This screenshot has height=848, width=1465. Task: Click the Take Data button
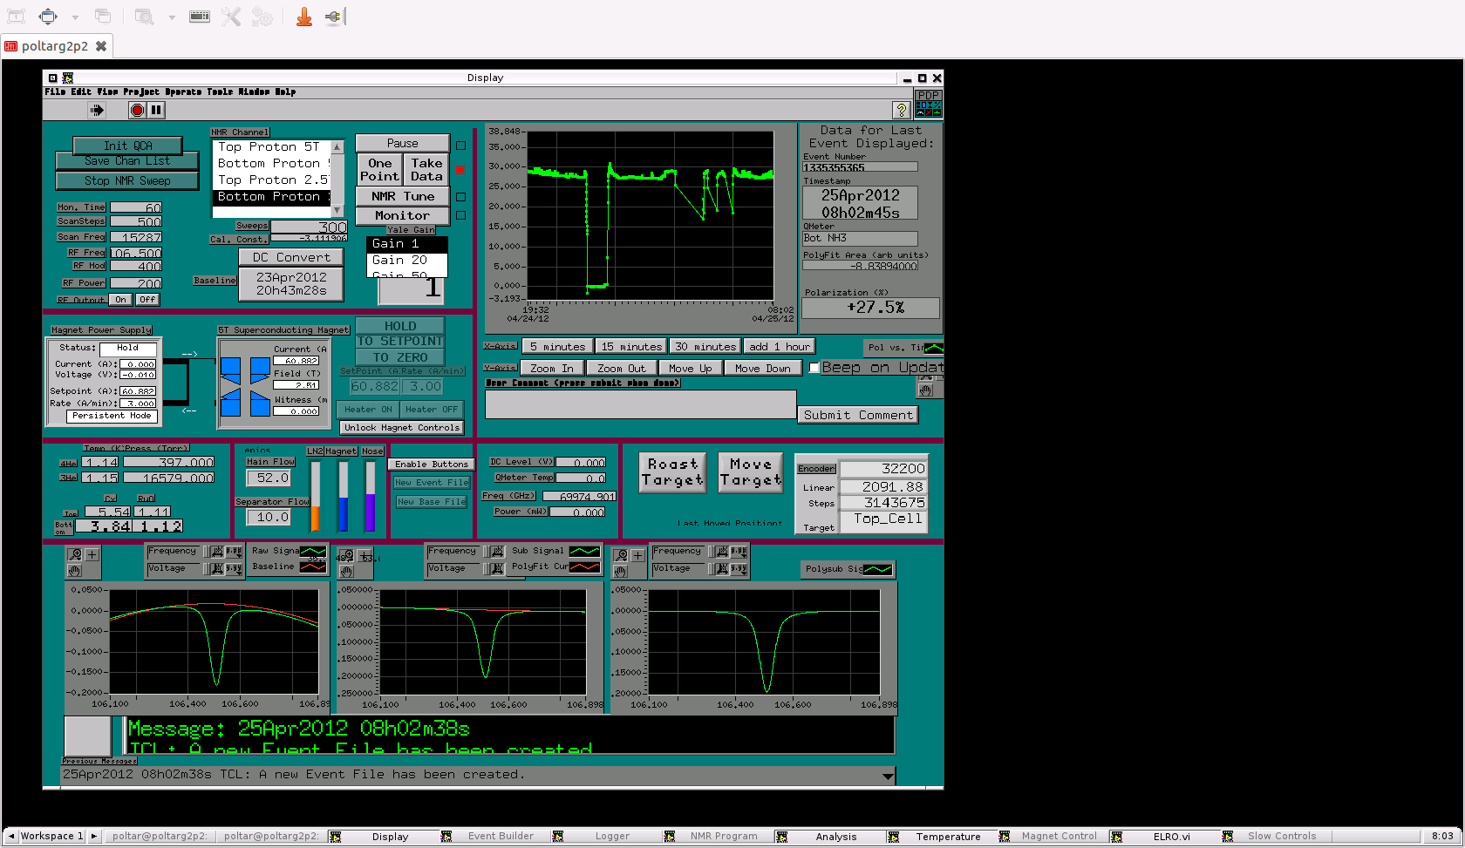pos(426,169)
